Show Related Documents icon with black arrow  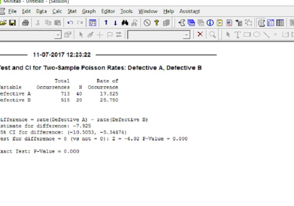[x=239, y=23]
